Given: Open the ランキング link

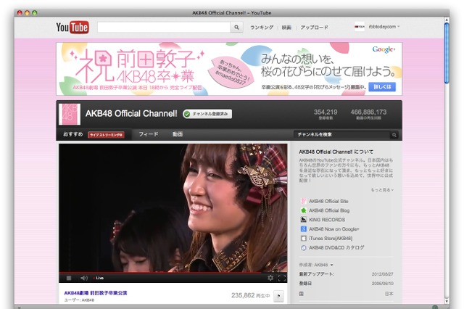Looking at the screenshot, I should (x=262, y=28).
